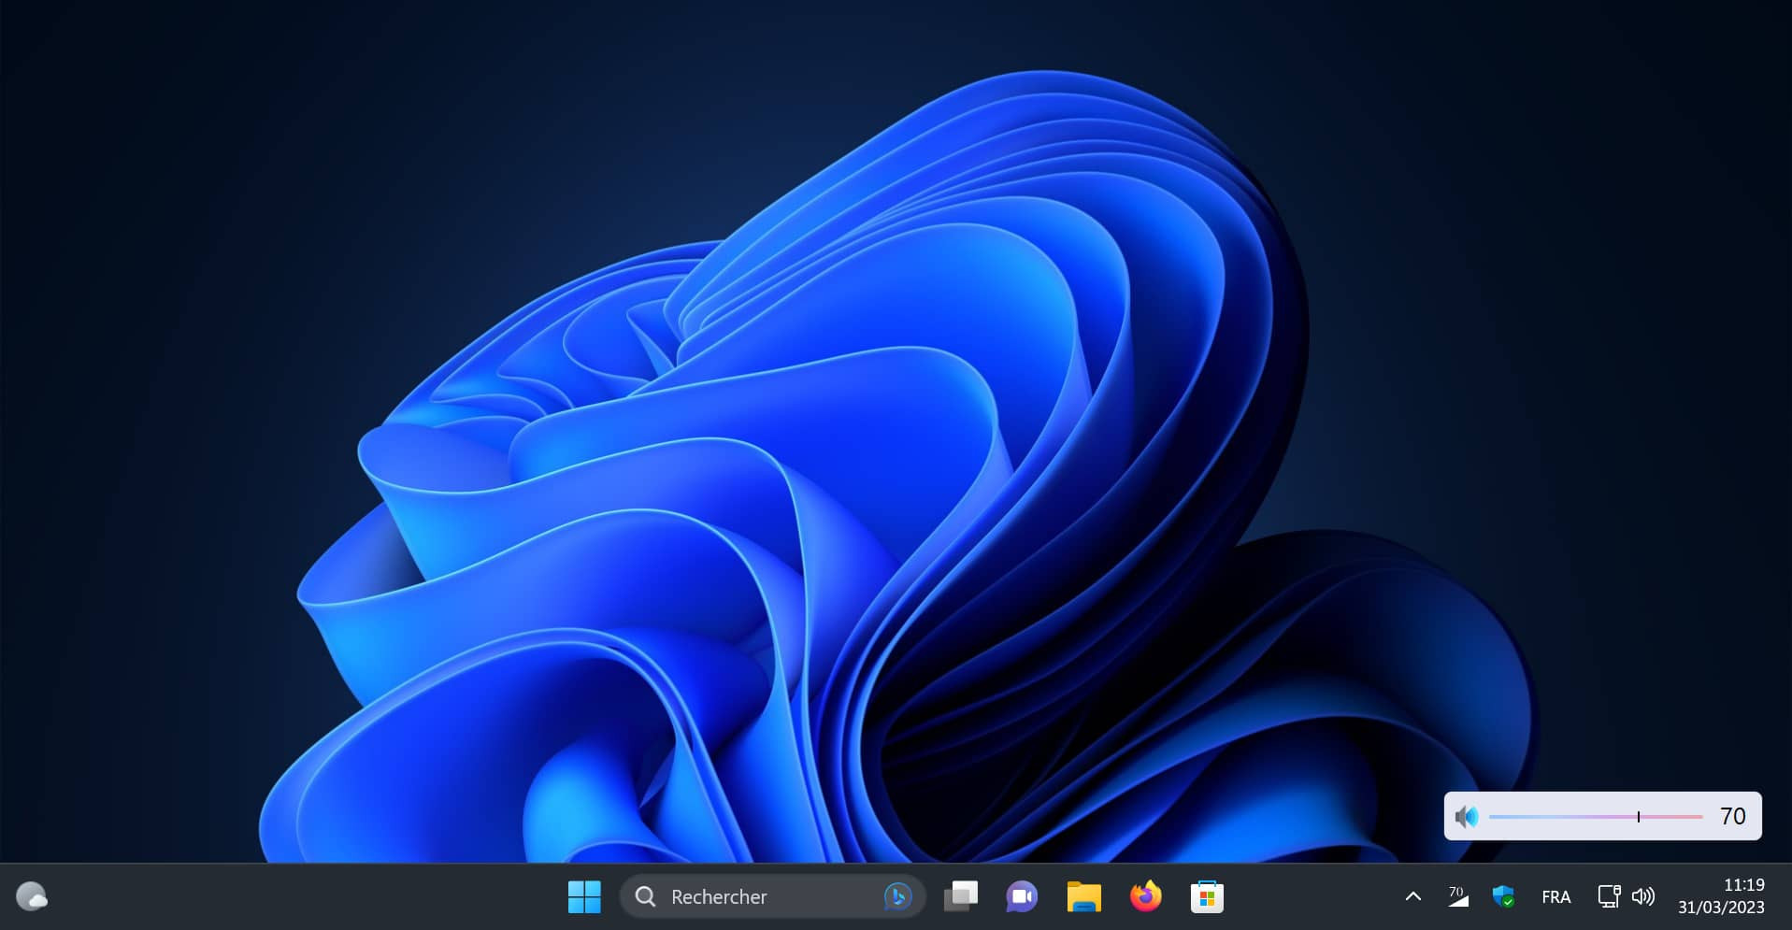Click the volume value 70 text
Image resolution: width=1792 pixels, height=930 pixels.
pos(1732,816)
